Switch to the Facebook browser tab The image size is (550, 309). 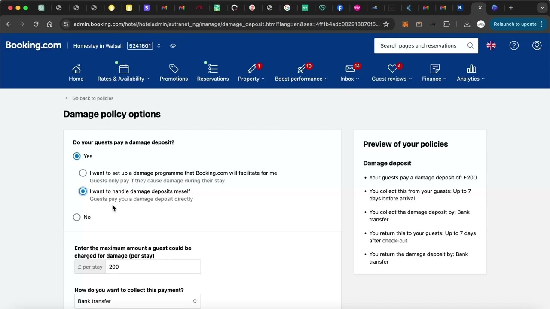click(x=340, y=8)
